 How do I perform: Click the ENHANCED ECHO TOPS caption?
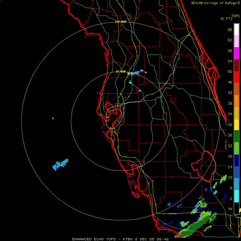click(x=94, y=239)
